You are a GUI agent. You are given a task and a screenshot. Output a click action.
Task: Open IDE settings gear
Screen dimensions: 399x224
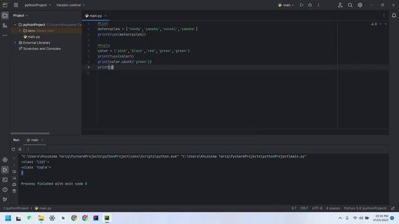(360, 5)
